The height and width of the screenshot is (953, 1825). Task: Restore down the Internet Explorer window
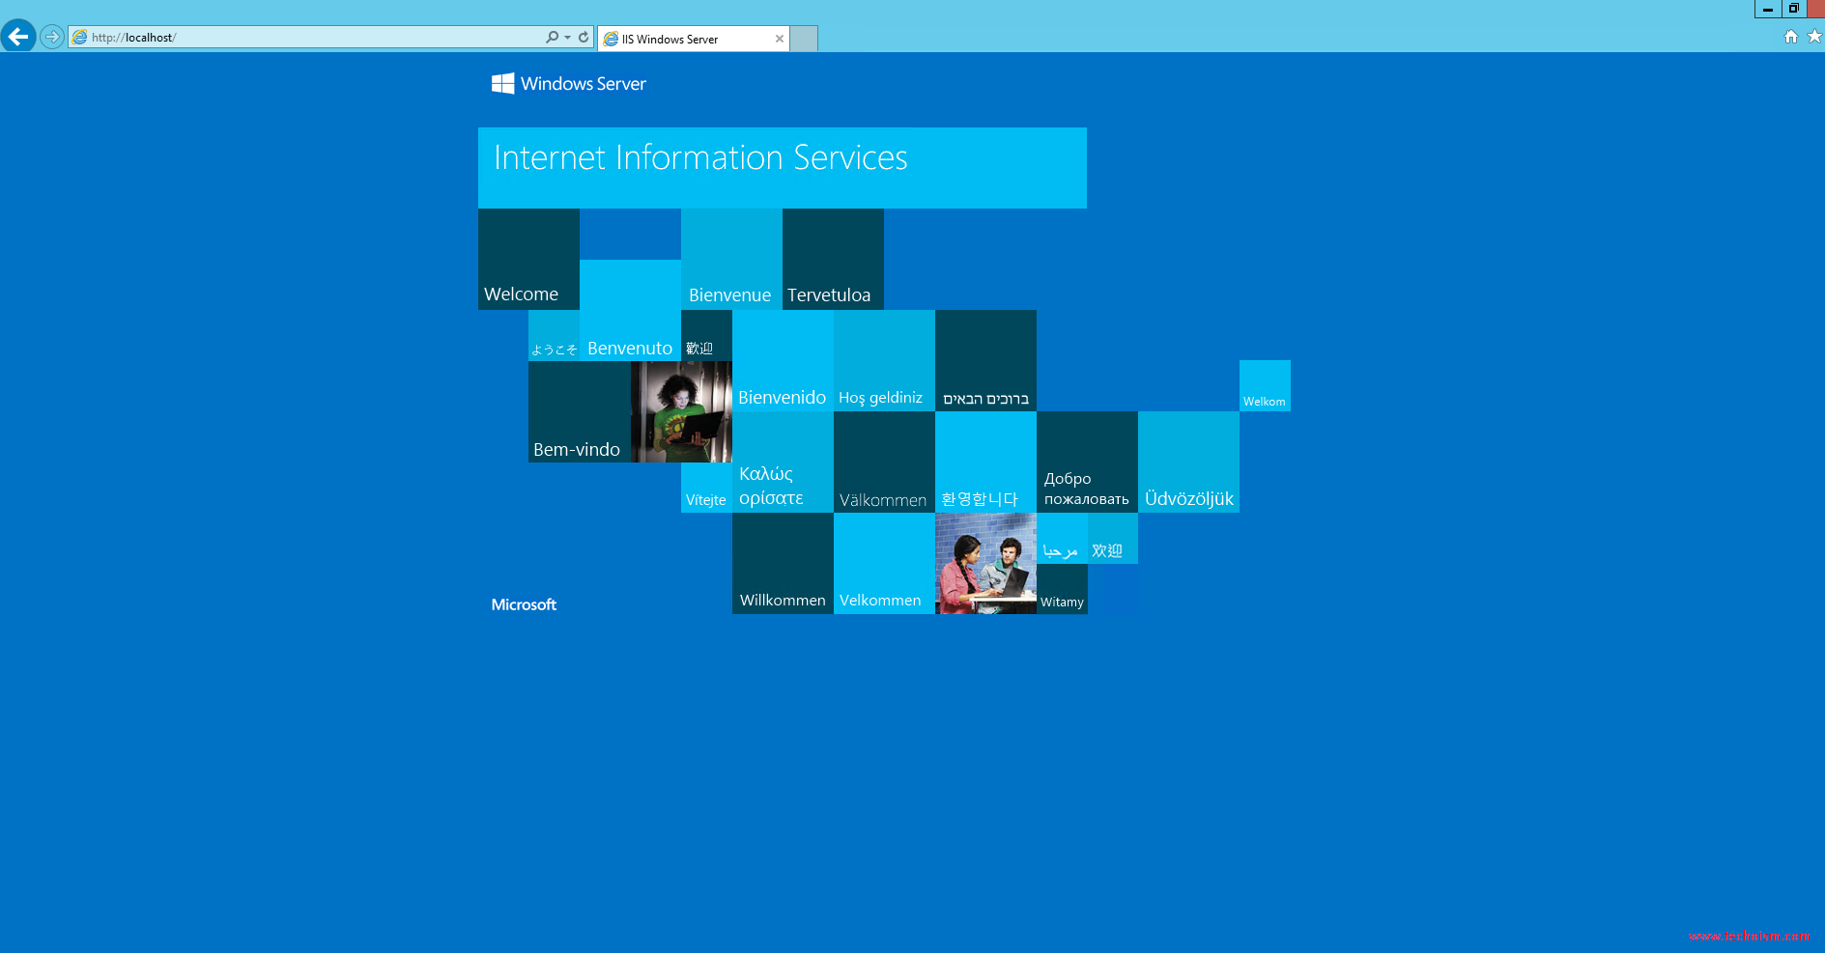1794,9
